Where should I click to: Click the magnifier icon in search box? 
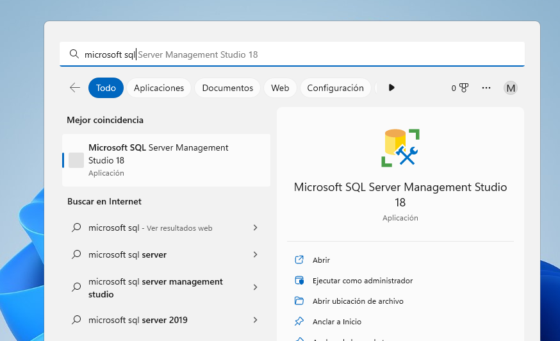74,54
